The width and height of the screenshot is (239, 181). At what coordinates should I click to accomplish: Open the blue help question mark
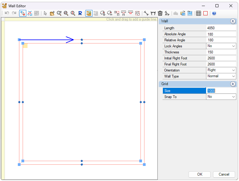coord(214,13)
